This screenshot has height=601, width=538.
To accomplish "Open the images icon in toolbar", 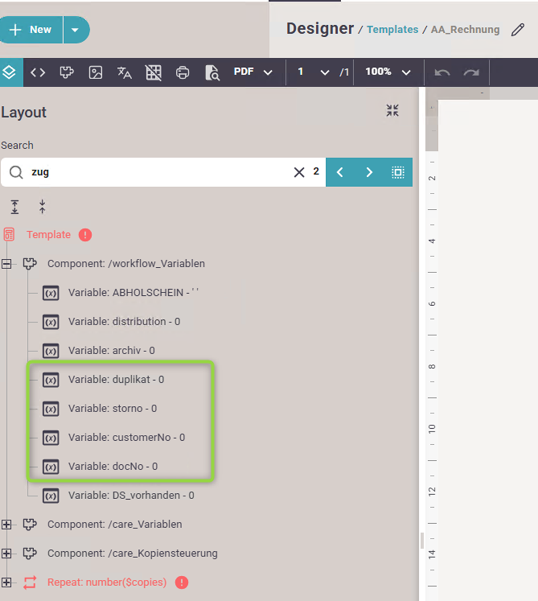I will 96,73.
